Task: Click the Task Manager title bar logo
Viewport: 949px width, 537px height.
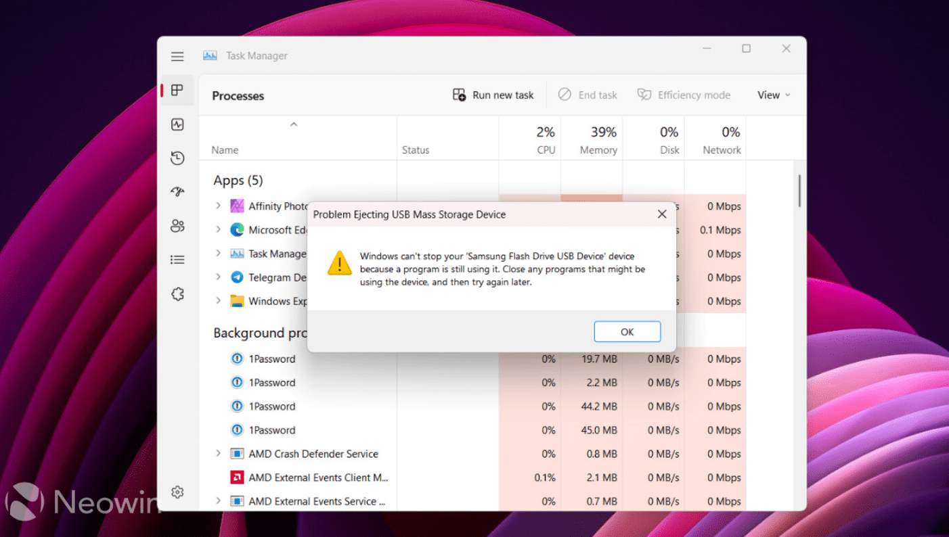Action: 210,56
